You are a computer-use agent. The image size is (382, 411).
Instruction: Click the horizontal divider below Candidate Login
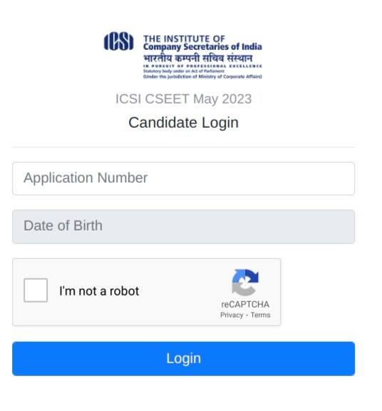pos(184,147)
